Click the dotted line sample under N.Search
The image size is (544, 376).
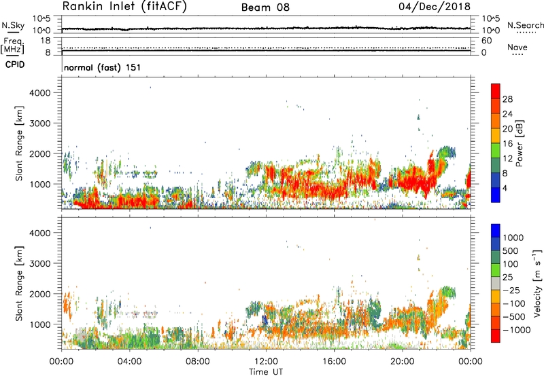(x=526, y=32)
